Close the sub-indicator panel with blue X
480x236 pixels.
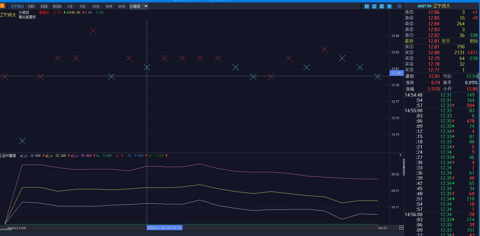[x=400, y=155]
